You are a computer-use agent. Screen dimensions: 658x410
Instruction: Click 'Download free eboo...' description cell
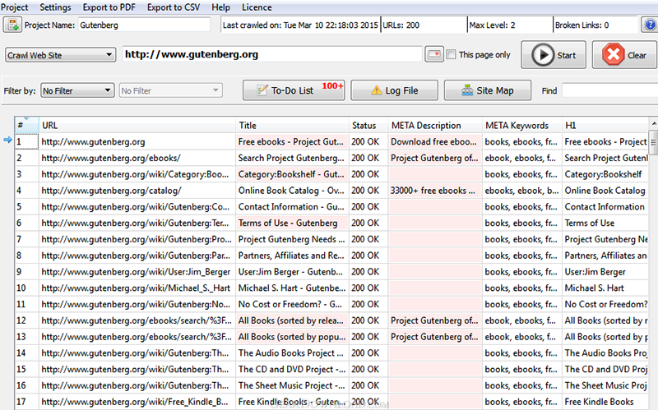coord(436,141)
